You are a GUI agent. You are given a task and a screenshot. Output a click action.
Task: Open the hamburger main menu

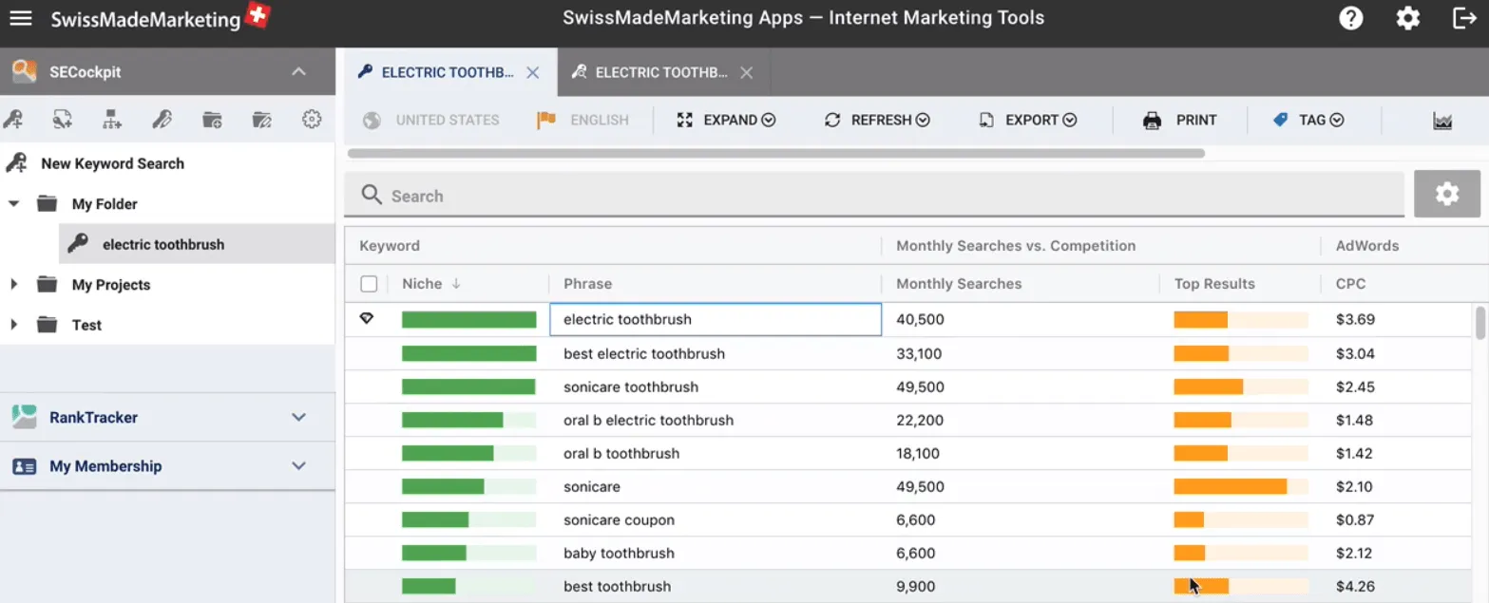[x=21, y=19]
